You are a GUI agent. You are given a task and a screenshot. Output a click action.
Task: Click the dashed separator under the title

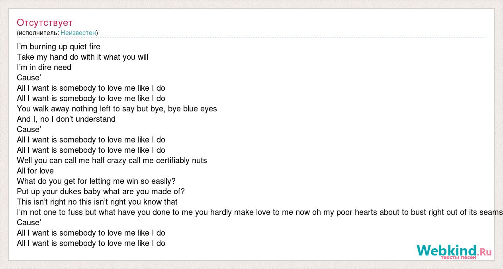coord(251,37)
